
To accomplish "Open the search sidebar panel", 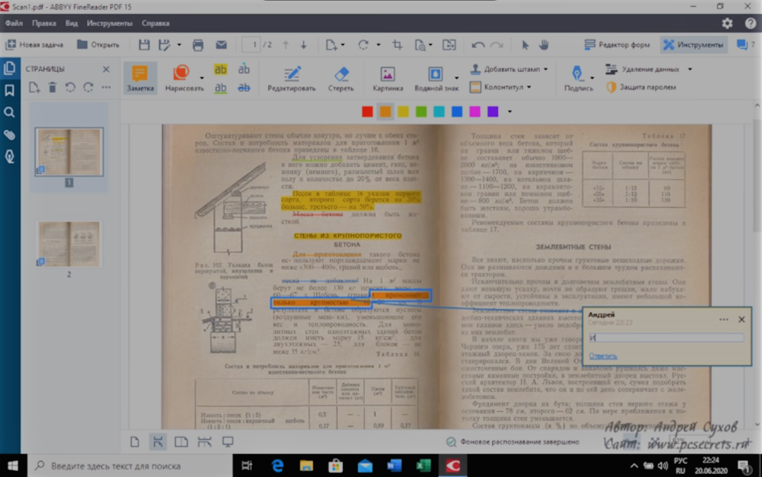I will click(x=10, y=112).
